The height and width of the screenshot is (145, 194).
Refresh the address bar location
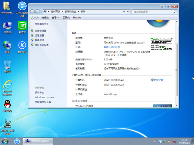tap(128, 12)
